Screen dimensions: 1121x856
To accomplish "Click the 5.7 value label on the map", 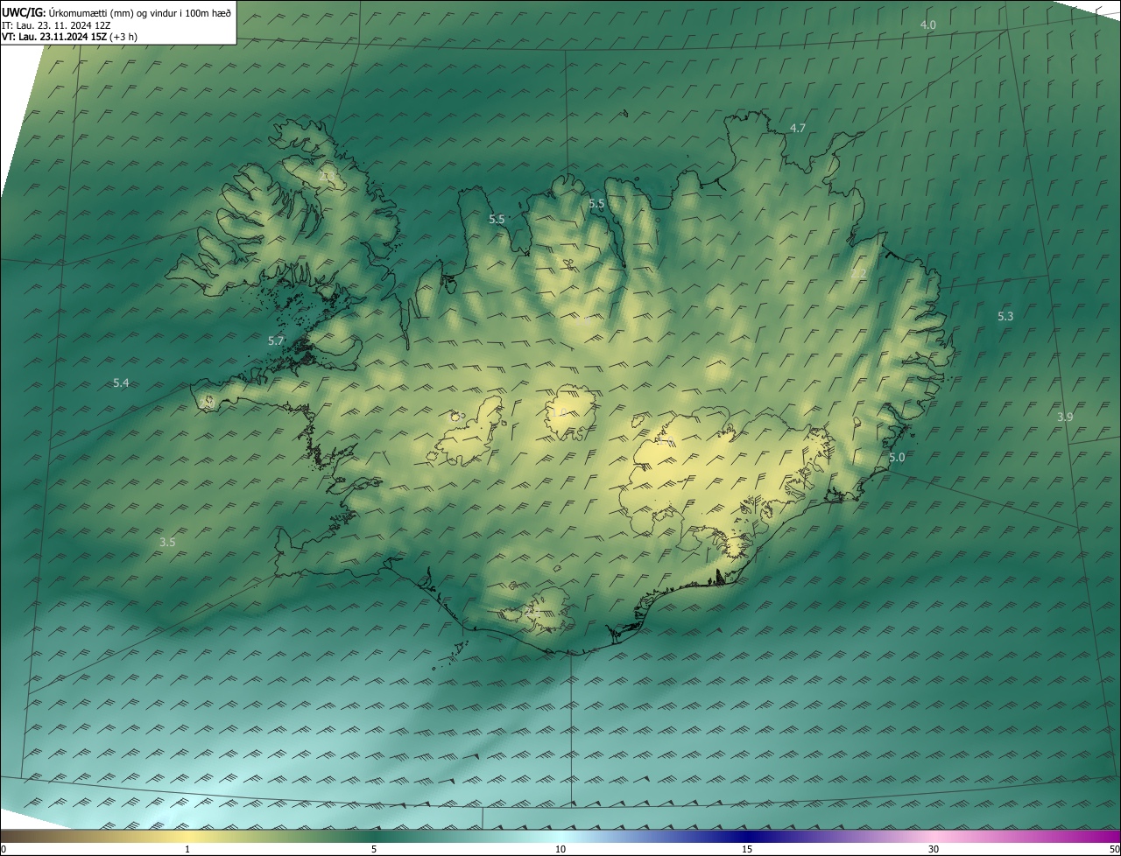I will [276, 340].
